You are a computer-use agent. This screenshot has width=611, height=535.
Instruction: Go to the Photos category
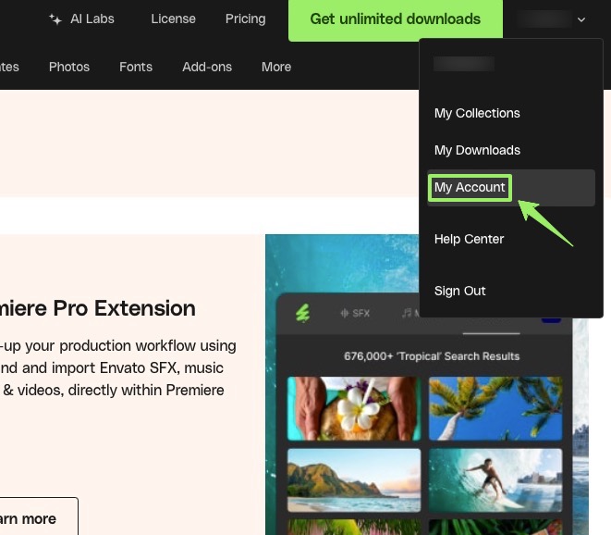click(x=69, y=67)
